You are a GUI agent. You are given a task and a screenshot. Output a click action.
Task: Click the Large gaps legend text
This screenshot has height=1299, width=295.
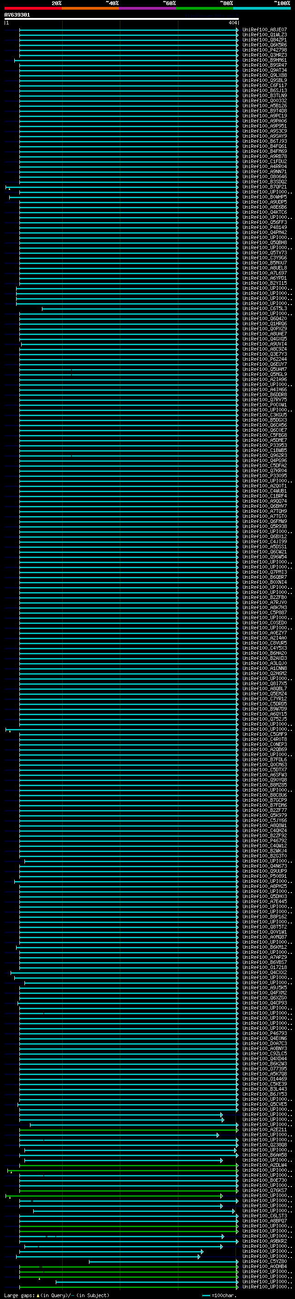[57, 1295]
